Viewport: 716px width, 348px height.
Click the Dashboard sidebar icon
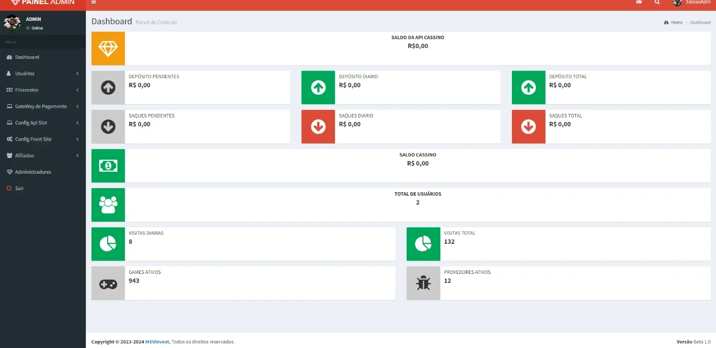(x=9, y=57)
